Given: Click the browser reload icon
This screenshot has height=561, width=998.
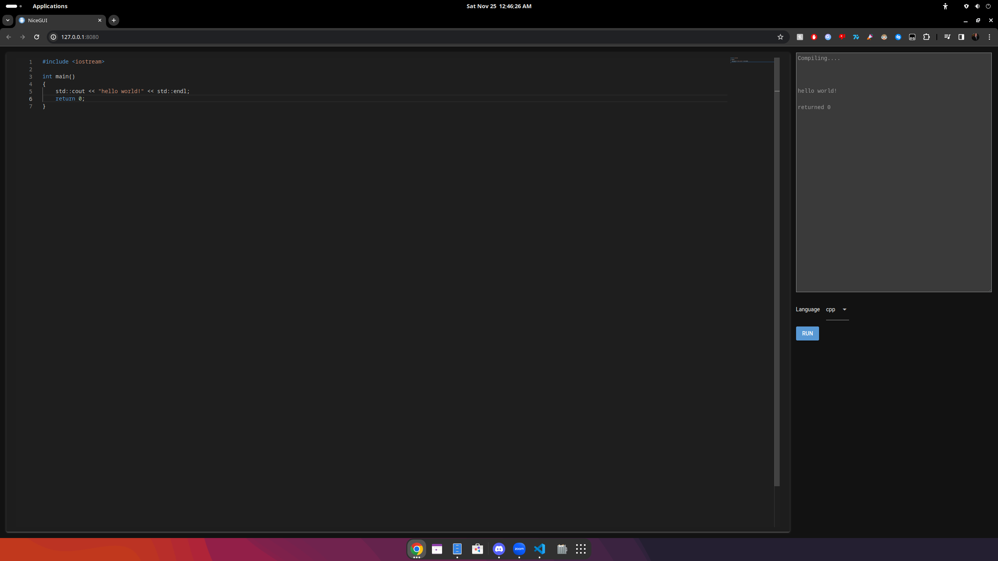Looking at the screenshot, I should (x=37, y=37).
